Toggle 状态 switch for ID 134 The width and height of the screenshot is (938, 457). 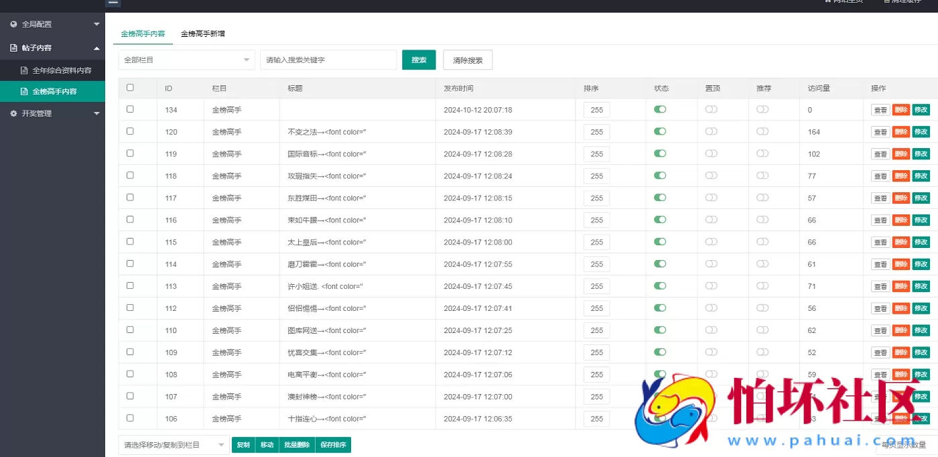(660, 110)
